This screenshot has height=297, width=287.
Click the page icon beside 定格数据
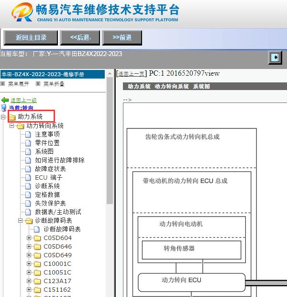28,194
